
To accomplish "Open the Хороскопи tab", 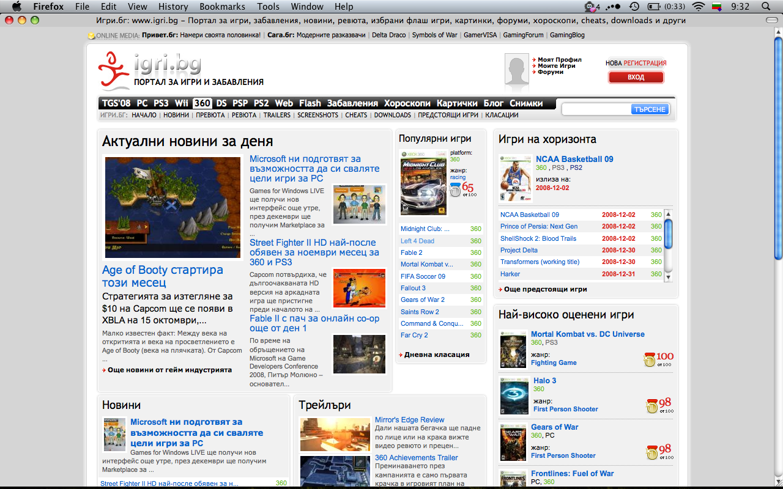I will coord(407,103).
